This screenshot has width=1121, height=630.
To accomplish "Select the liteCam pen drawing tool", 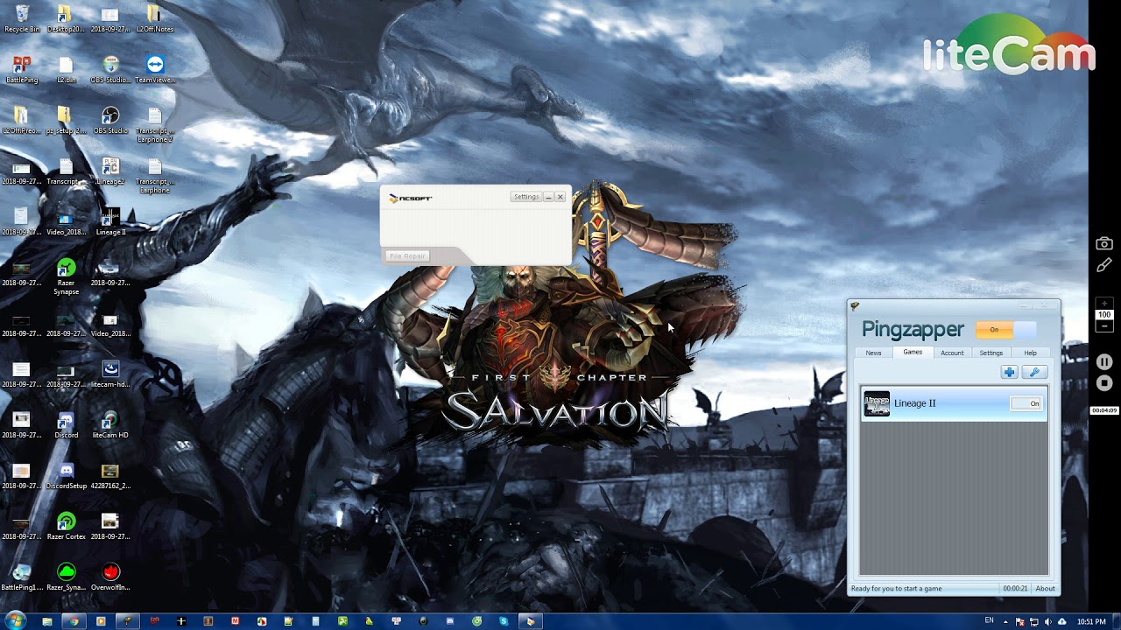I will [1104, 265].
